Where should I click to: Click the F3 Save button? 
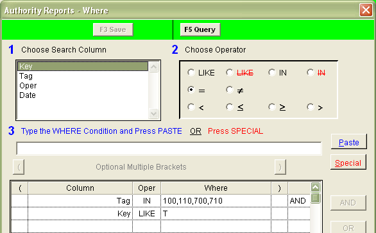point(113,29)
